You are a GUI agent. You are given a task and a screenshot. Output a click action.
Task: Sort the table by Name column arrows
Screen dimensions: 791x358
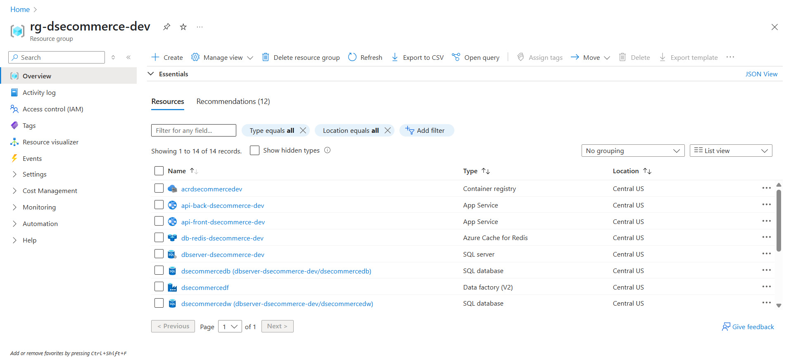(x=194, y=171)
